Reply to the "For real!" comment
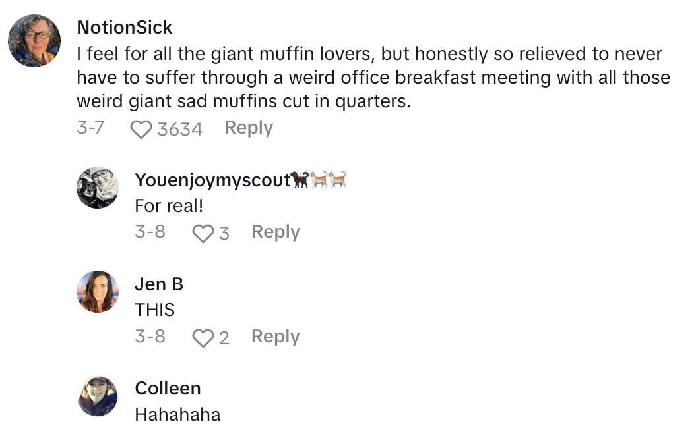 tap(275, 232)
